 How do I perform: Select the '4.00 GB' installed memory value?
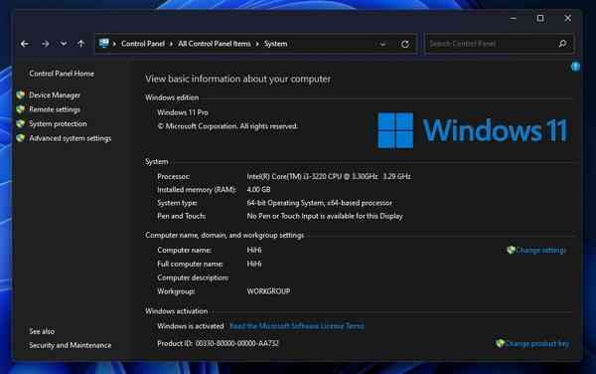[x=258, y=189]
